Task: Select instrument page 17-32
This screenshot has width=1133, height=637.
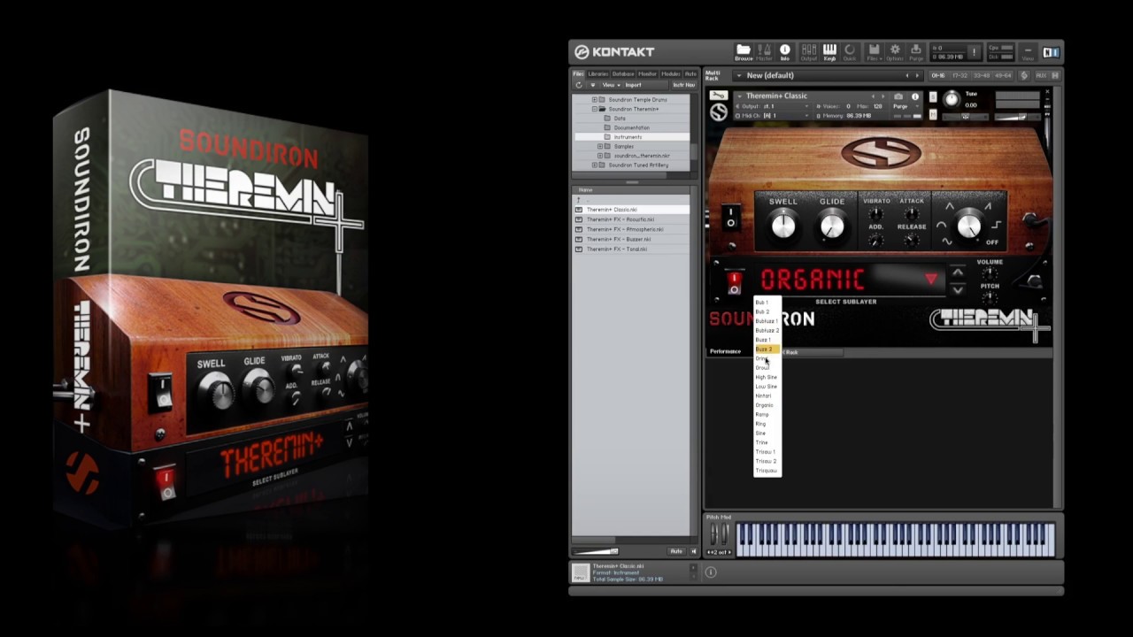Action: (960, 75)
